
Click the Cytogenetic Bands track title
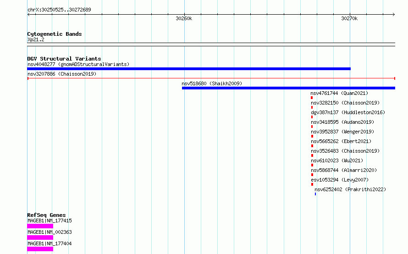coord(55,34)
